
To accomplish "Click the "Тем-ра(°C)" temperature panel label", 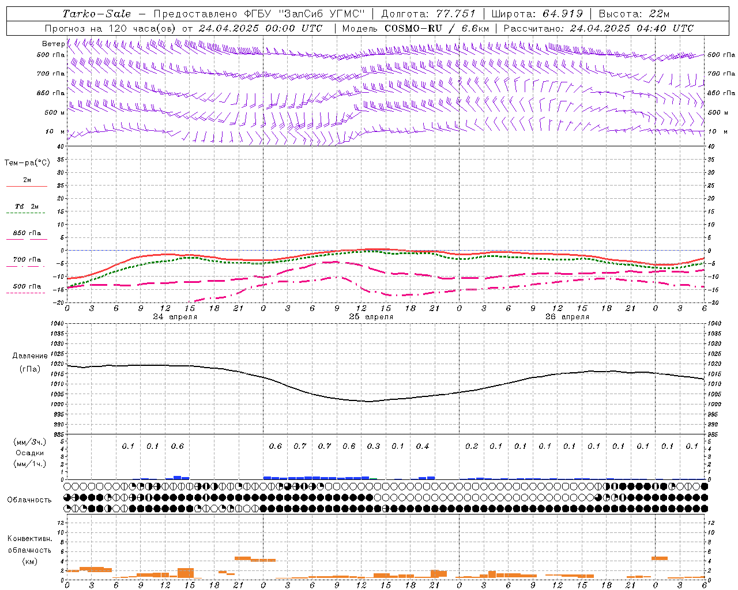I will pos(27,163).
